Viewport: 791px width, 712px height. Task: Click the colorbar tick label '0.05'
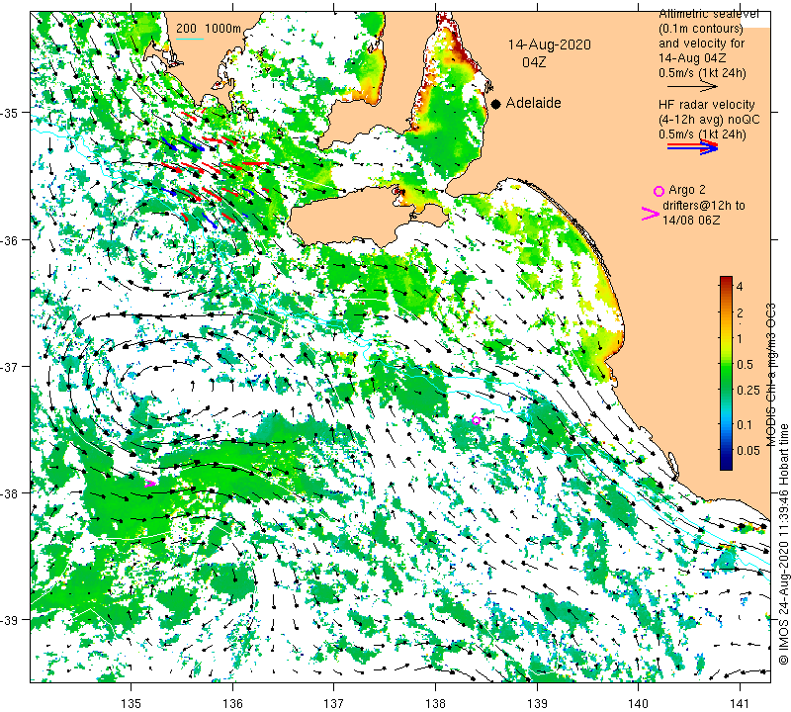point(748,450)
